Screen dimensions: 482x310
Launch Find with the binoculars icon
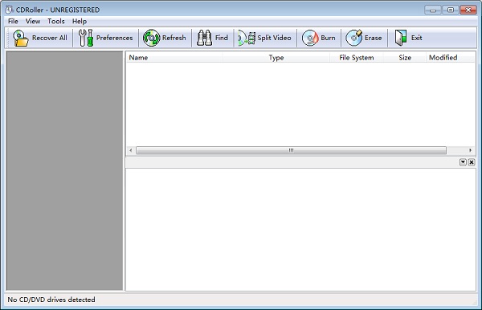204,38
